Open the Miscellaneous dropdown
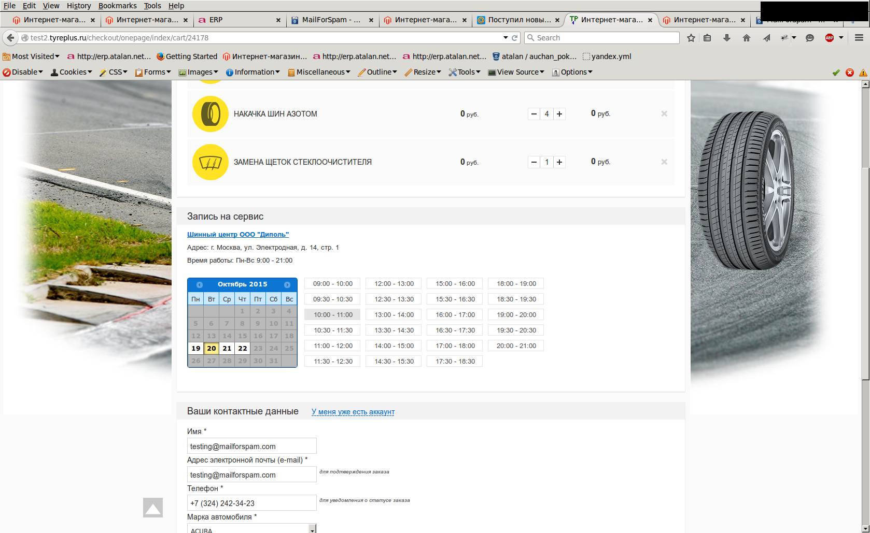The image size is (870, 533). coord(319,72)
